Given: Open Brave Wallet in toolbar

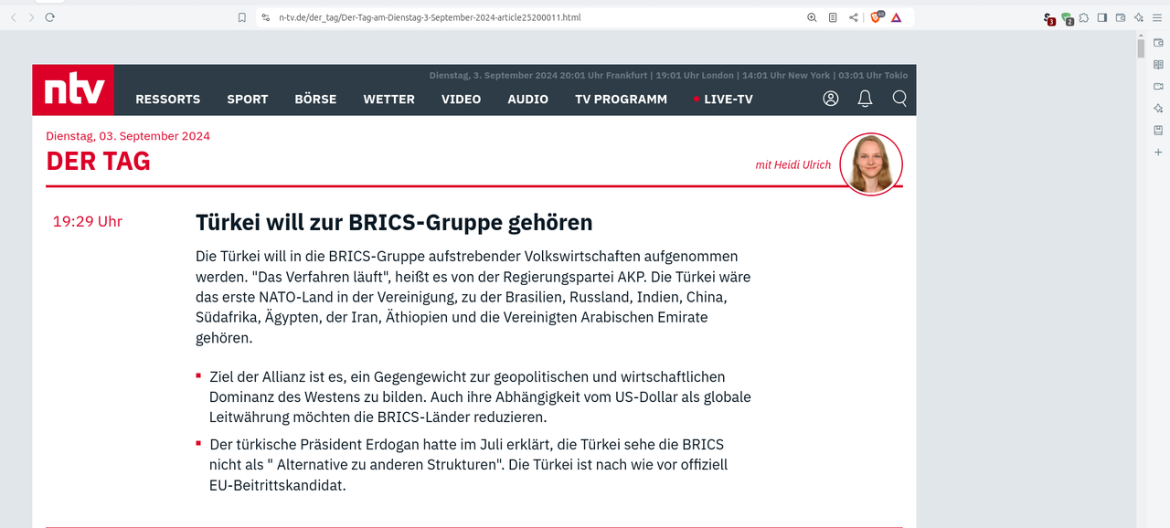Looking at the screenshot, I should [x=1121, y=17].
